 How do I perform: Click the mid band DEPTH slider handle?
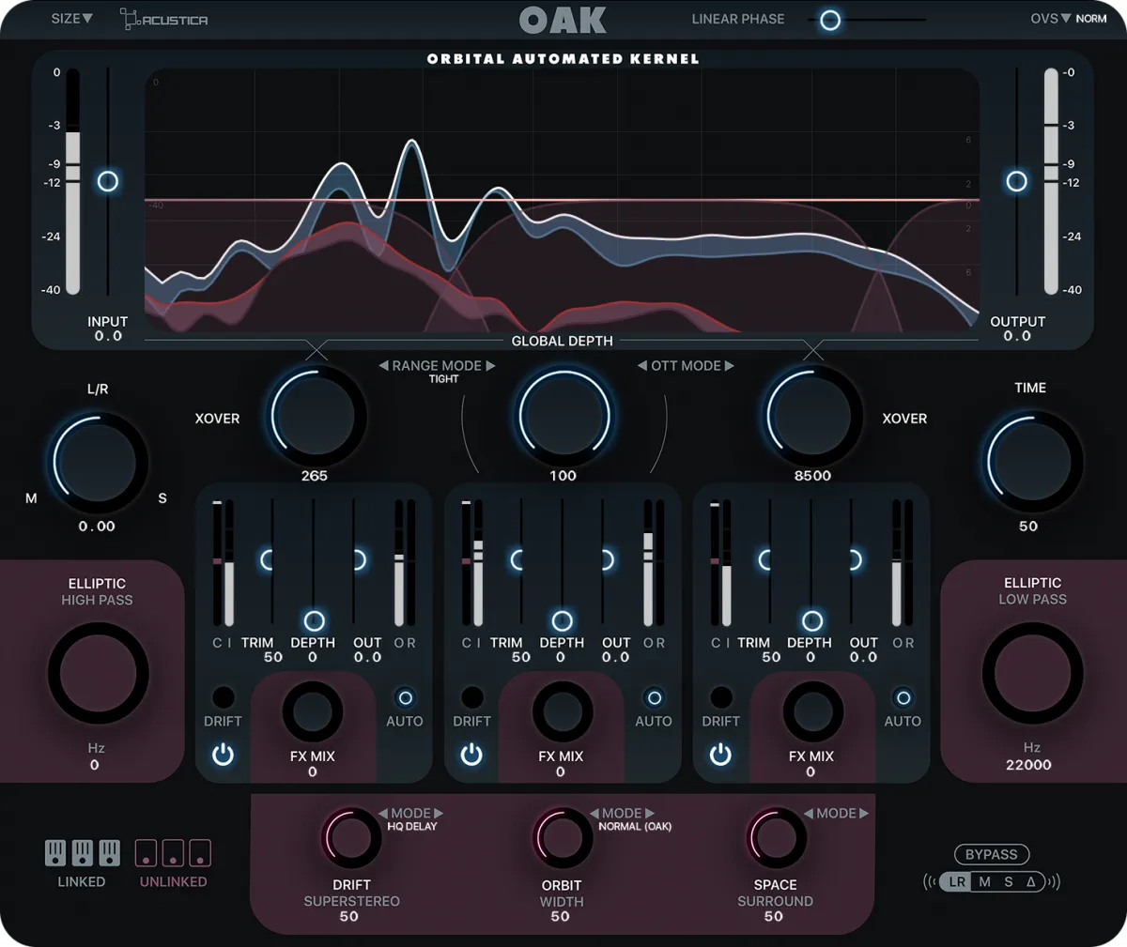click(562, 620)
